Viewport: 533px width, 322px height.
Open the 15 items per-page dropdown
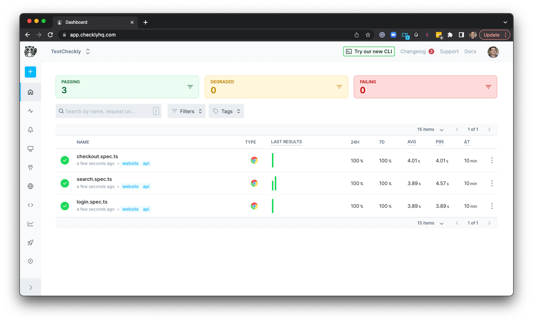(430, 129)
